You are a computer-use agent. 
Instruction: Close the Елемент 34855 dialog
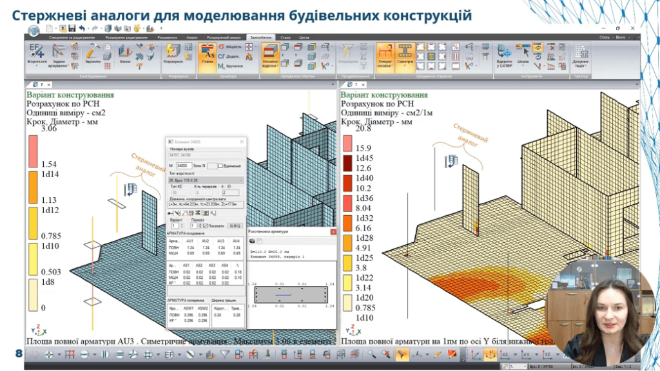point(242,142)
